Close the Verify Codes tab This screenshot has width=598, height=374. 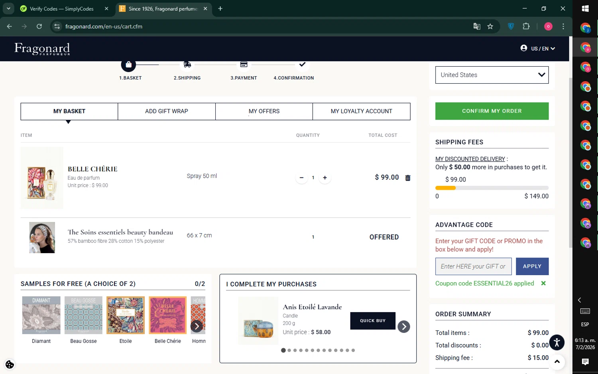pos(106,9)
